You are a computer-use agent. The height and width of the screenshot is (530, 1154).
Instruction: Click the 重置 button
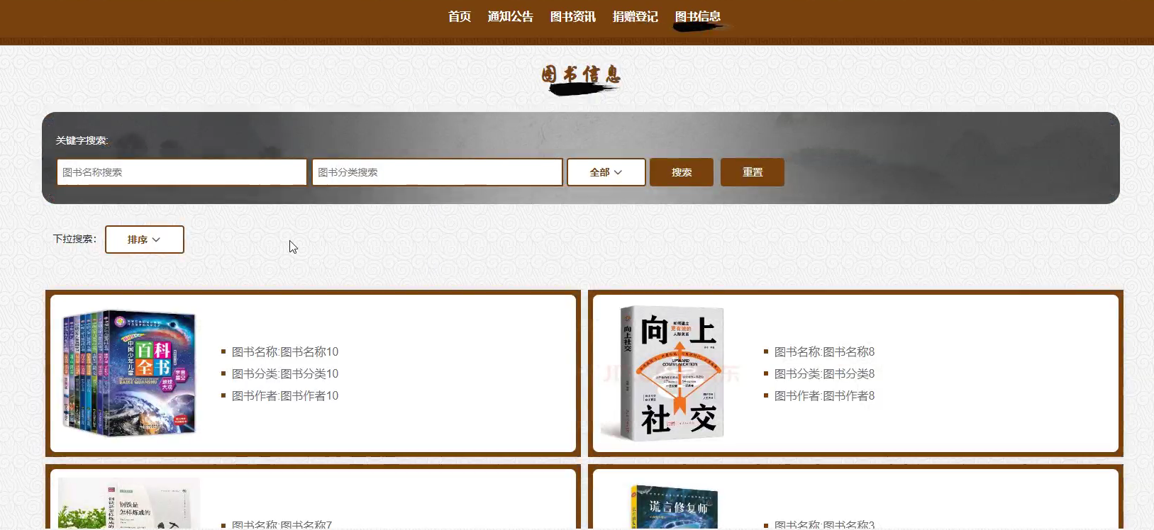point(753,172)
